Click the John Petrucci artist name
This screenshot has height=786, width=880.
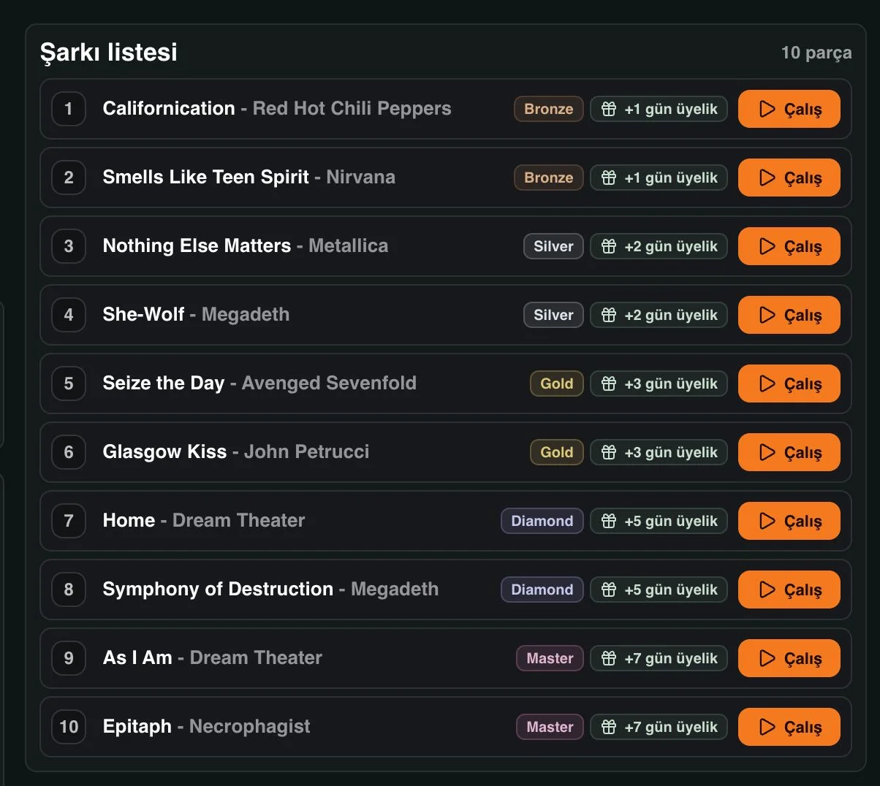(x=307, y=452)
